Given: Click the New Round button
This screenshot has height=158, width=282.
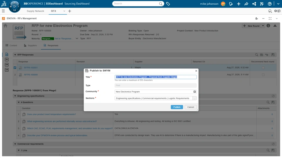Looking at the screenshot, I should [x=251, y=26].
